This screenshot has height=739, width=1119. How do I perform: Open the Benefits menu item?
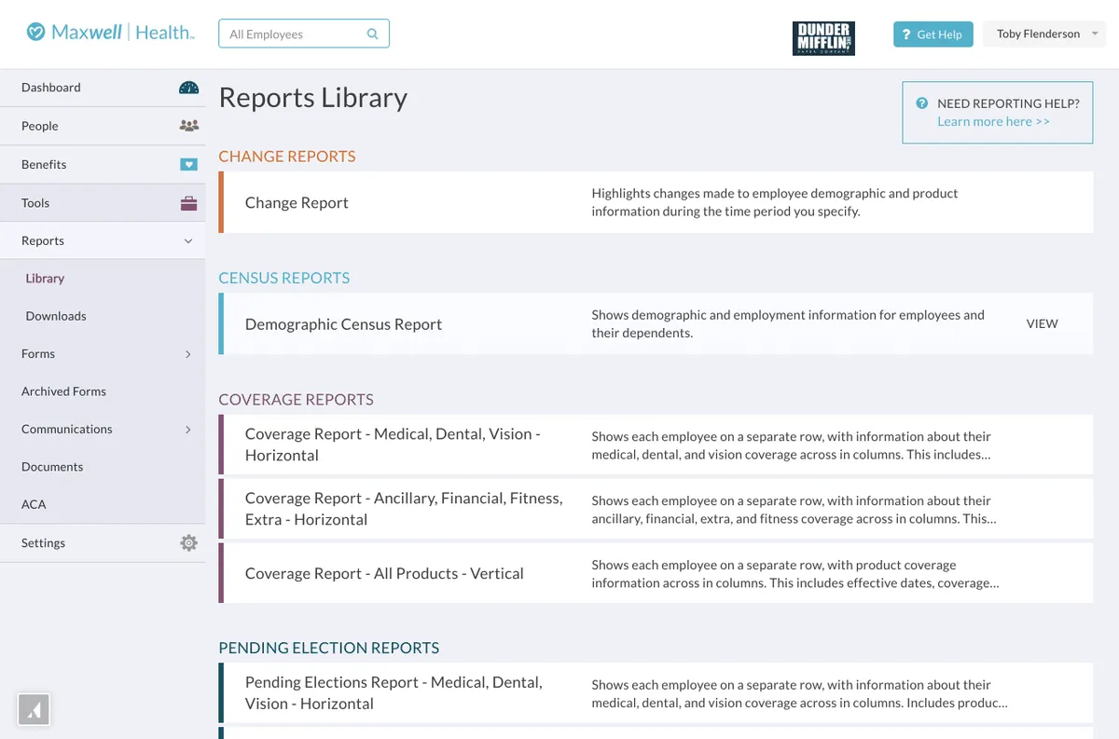(103, 164)
